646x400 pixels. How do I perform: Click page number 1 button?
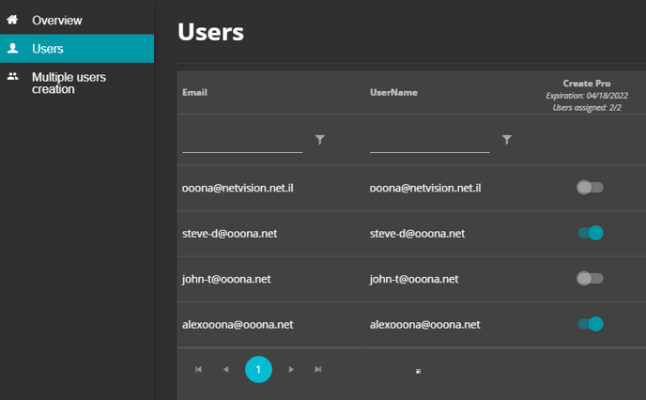258,370
